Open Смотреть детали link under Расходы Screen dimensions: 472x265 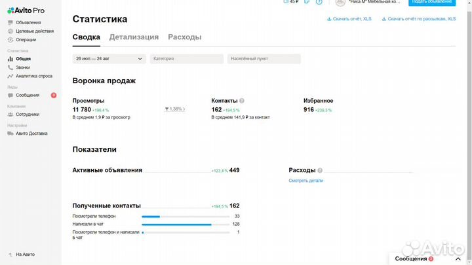[306, 181]
